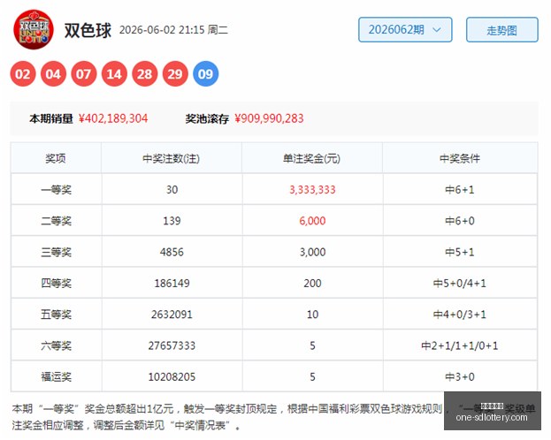Screen dimensions: 551x440
Task: Click 福运奖 count 10208205
Action: click(x=172, y=377)
